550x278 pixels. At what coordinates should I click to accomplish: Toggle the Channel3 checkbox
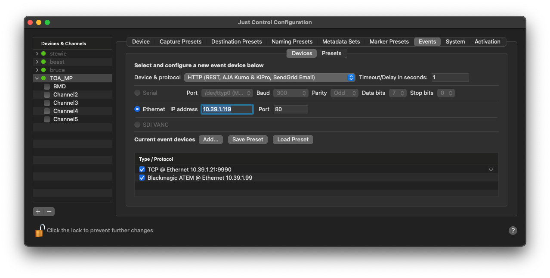coord(47,103)
